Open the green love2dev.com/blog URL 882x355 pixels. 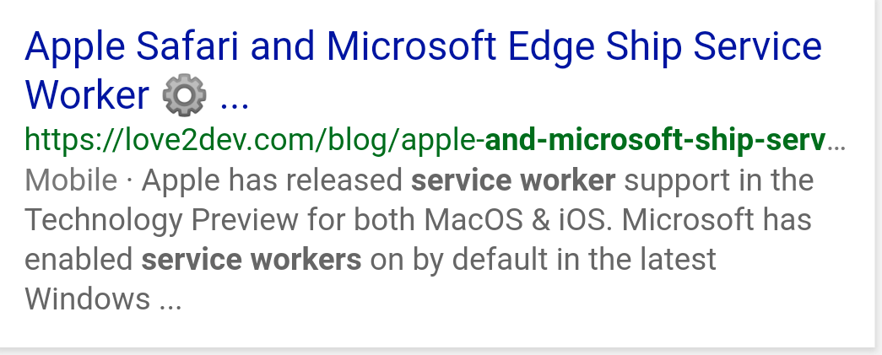(253, 139)
